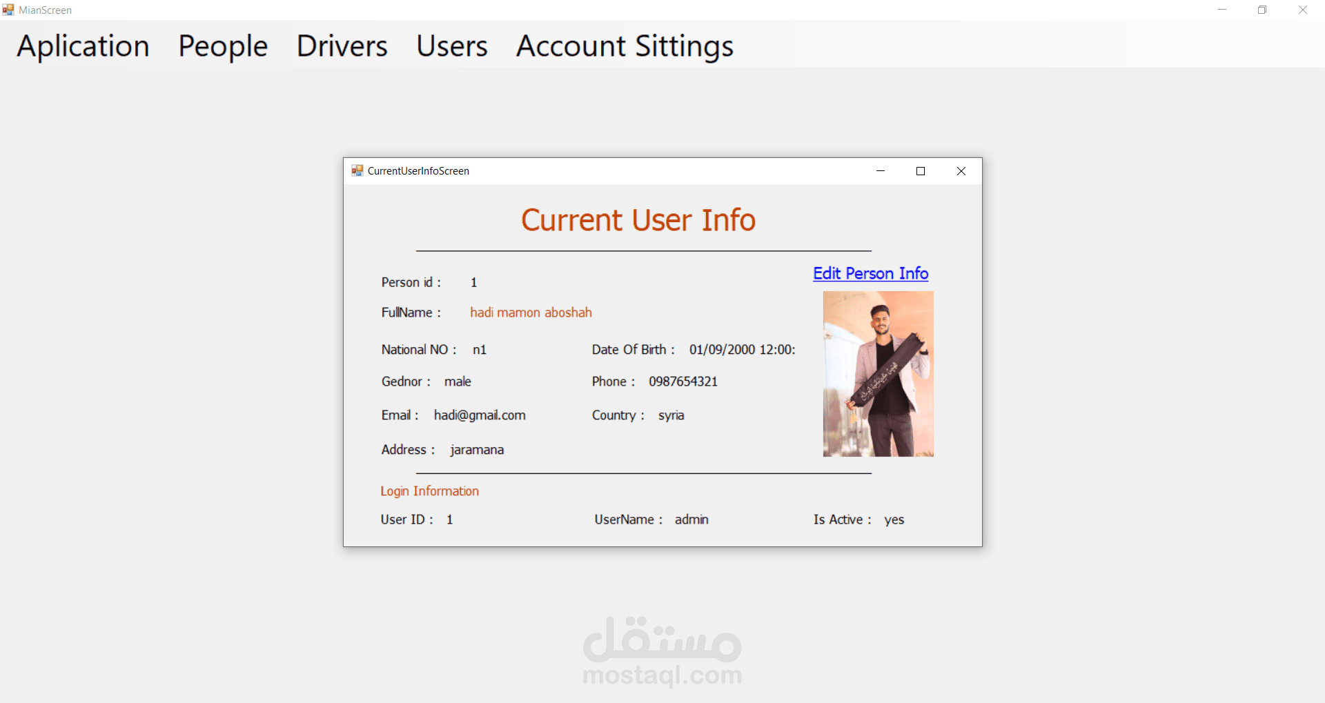The width and height of the screenshot is (1325, 703).
Task: Close the MianScreen main window
Action: (1303, 10)
